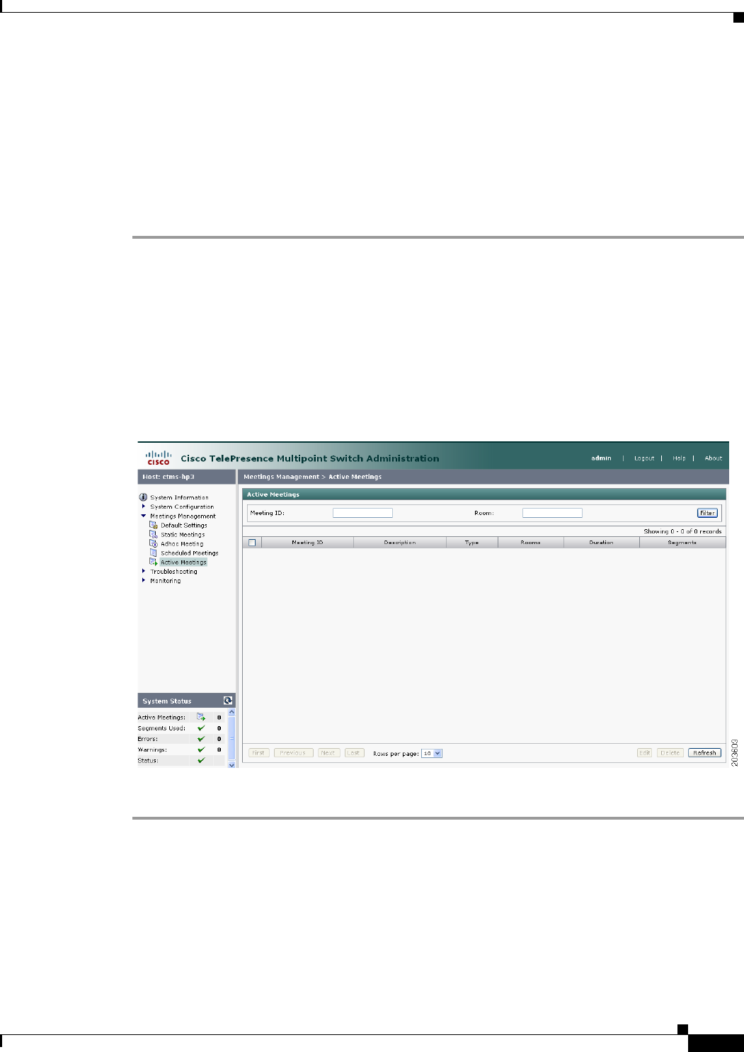The image size is (744, 1052).
Task: Open the About link
Action: click(714, 458)
